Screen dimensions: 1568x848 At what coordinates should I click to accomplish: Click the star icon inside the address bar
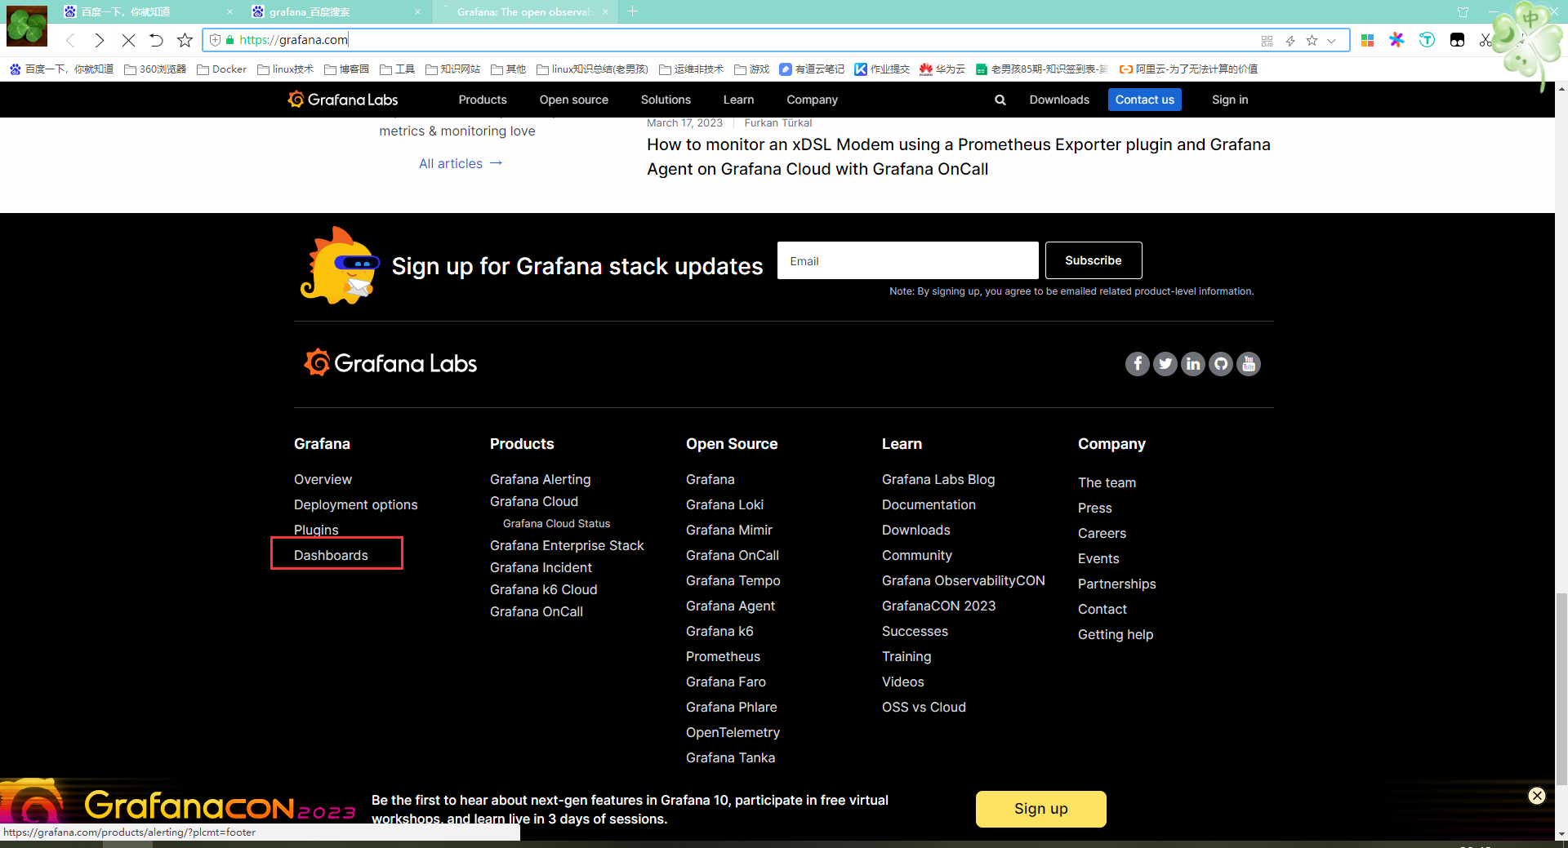[1312, 41]
